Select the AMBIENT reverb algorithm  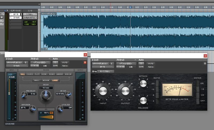tap(60, 74)
